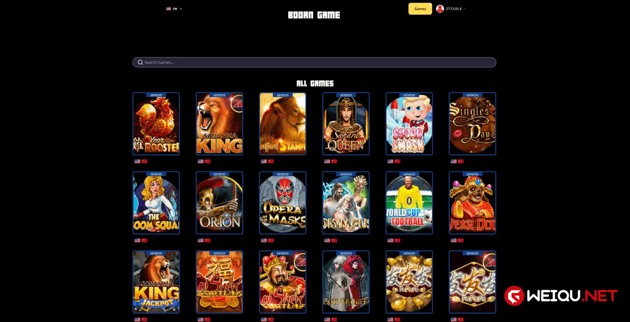Click China flag under Singles Day game
The height and width of the screenshot is (322, 630).
[461, 161]
